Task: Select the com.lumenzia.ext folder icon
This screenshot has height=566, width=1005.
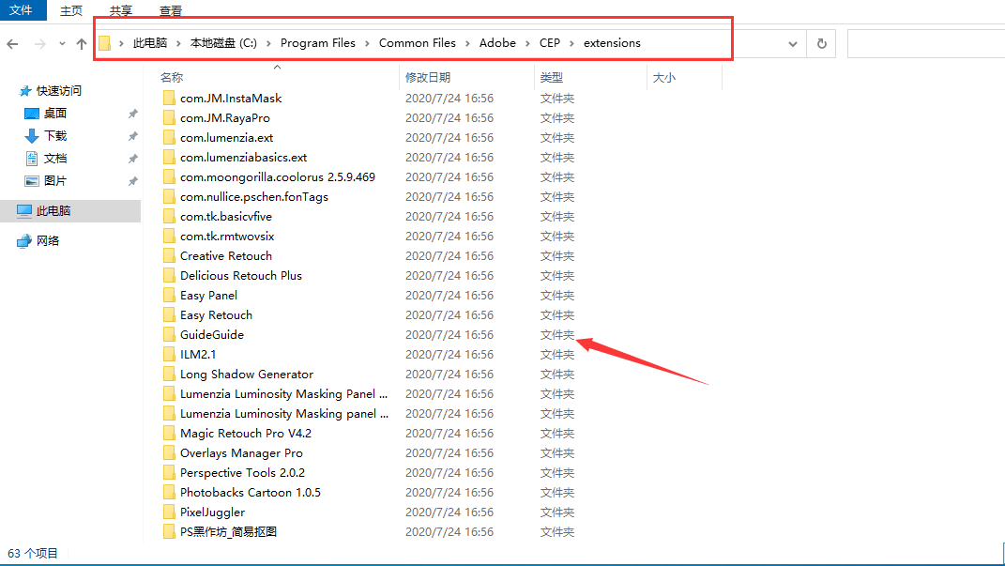Action: [169, 138]
